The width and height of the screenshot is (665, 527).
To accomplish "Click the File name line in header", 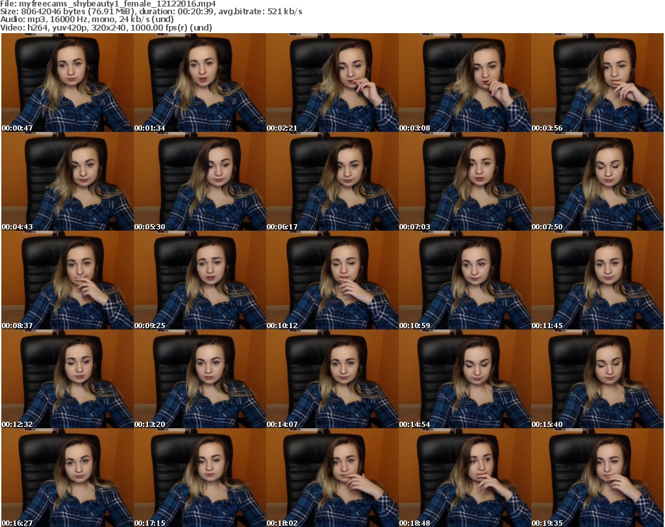I will click(x=108, y=4).
